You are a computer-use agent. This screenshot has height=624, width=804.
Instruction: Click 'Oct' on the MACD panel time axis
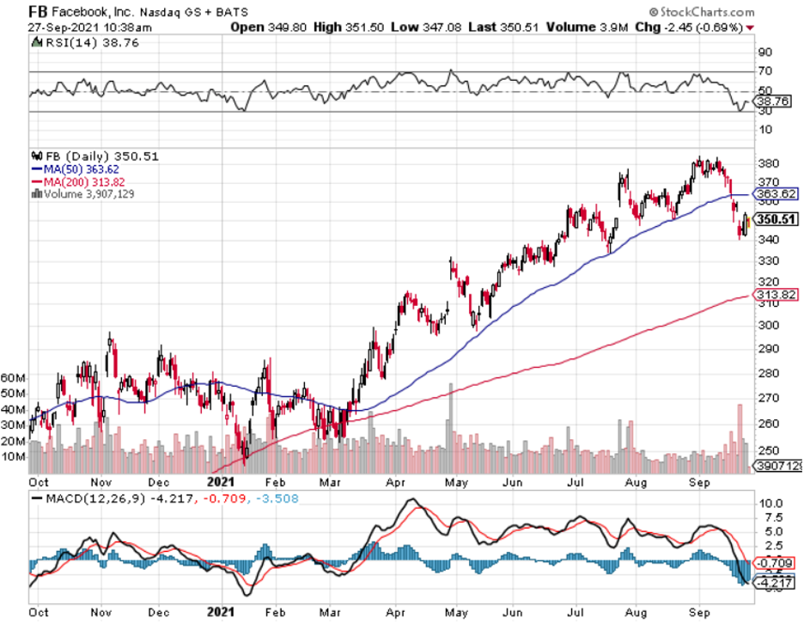pos(39,613)
